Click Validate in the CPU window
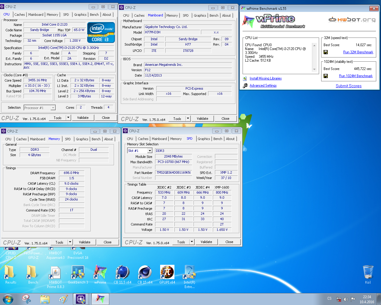The width and height of the screenshot is (381, 305). [x=83, y=118]
